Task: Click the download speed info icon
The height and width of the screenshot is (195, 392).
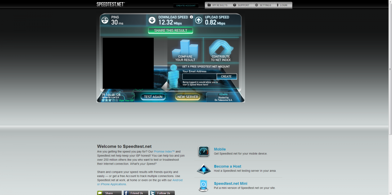Action: coord(191,17)
